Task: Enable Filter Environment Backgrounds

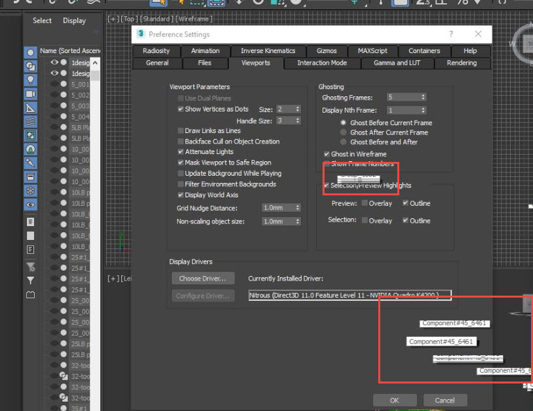Action: coord(180,184)
